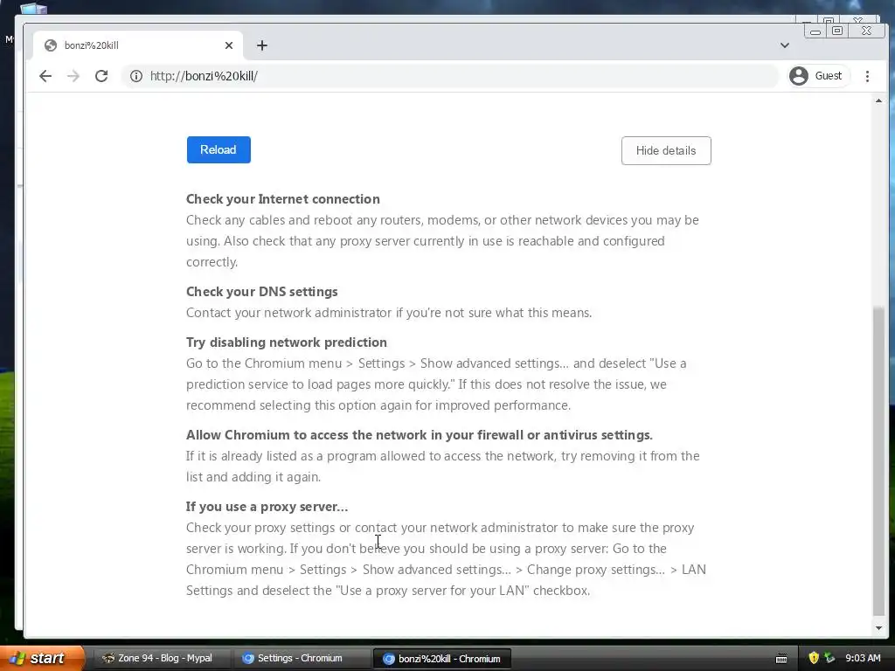
Task: Click the address bar URL field
Action: tap(450, 76)
